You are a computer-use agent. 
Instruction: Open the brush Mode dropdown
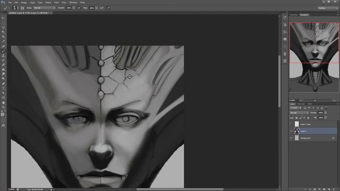(44, 8)
